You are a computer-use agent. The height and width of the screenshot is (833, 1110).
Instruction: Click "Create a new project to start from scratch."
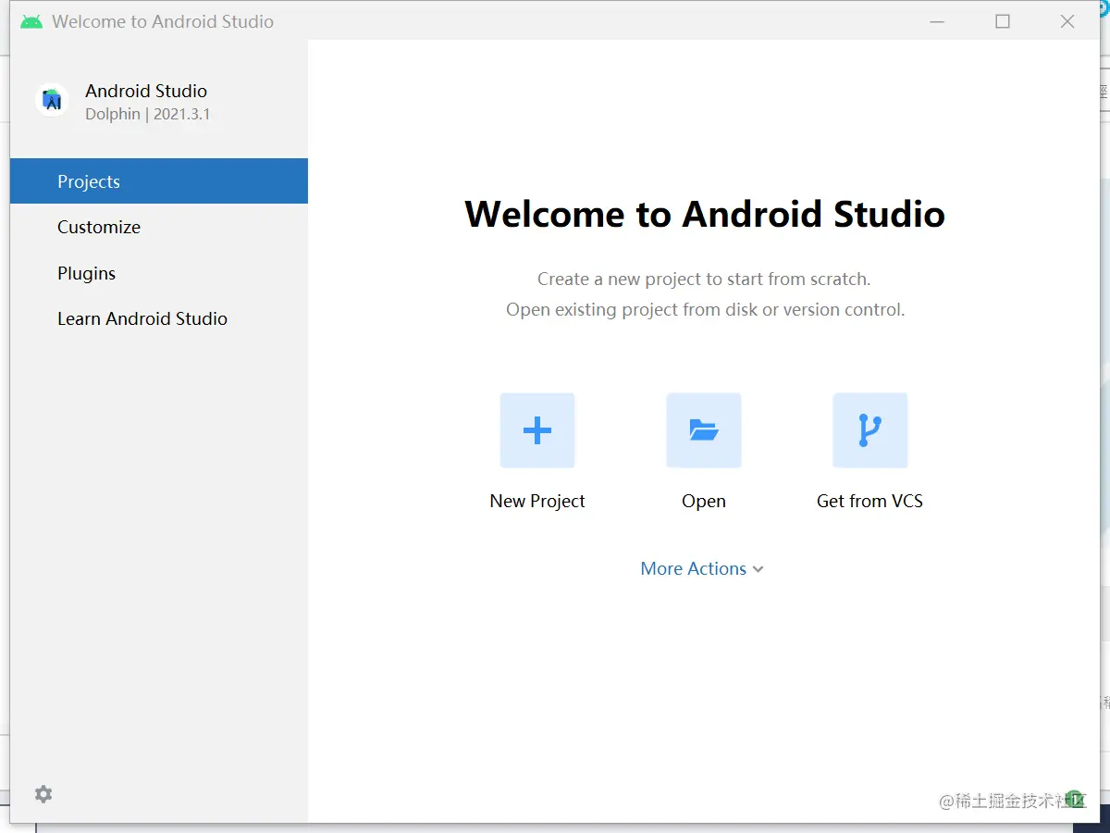(704, 279)
